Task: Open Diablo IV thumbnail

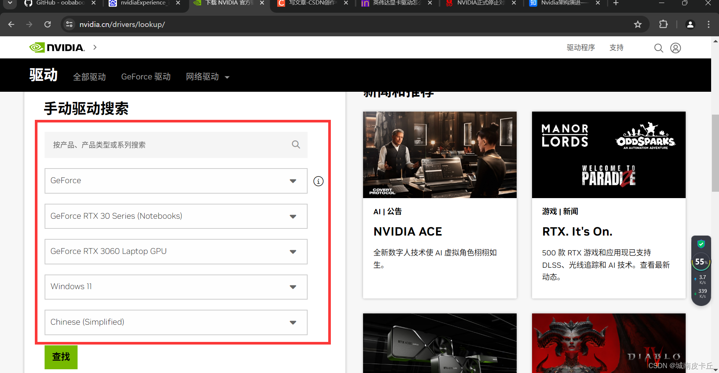Action: (609, 343)
